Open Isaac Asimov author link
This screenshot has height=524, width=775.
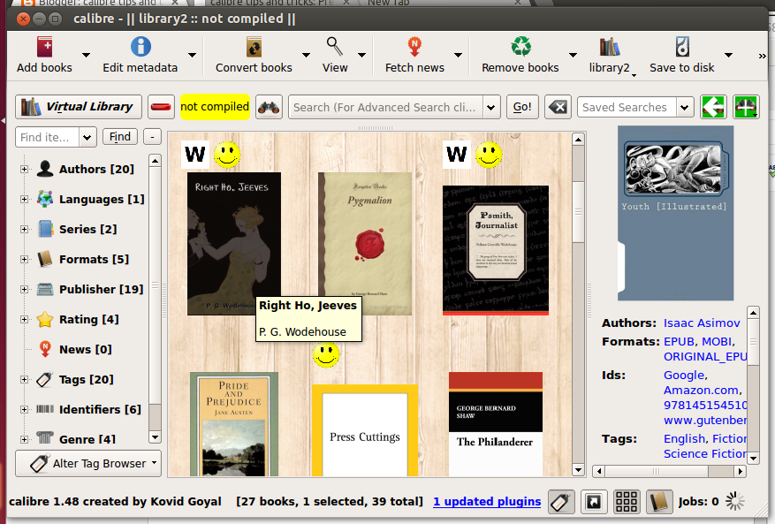tap(702, 323)
